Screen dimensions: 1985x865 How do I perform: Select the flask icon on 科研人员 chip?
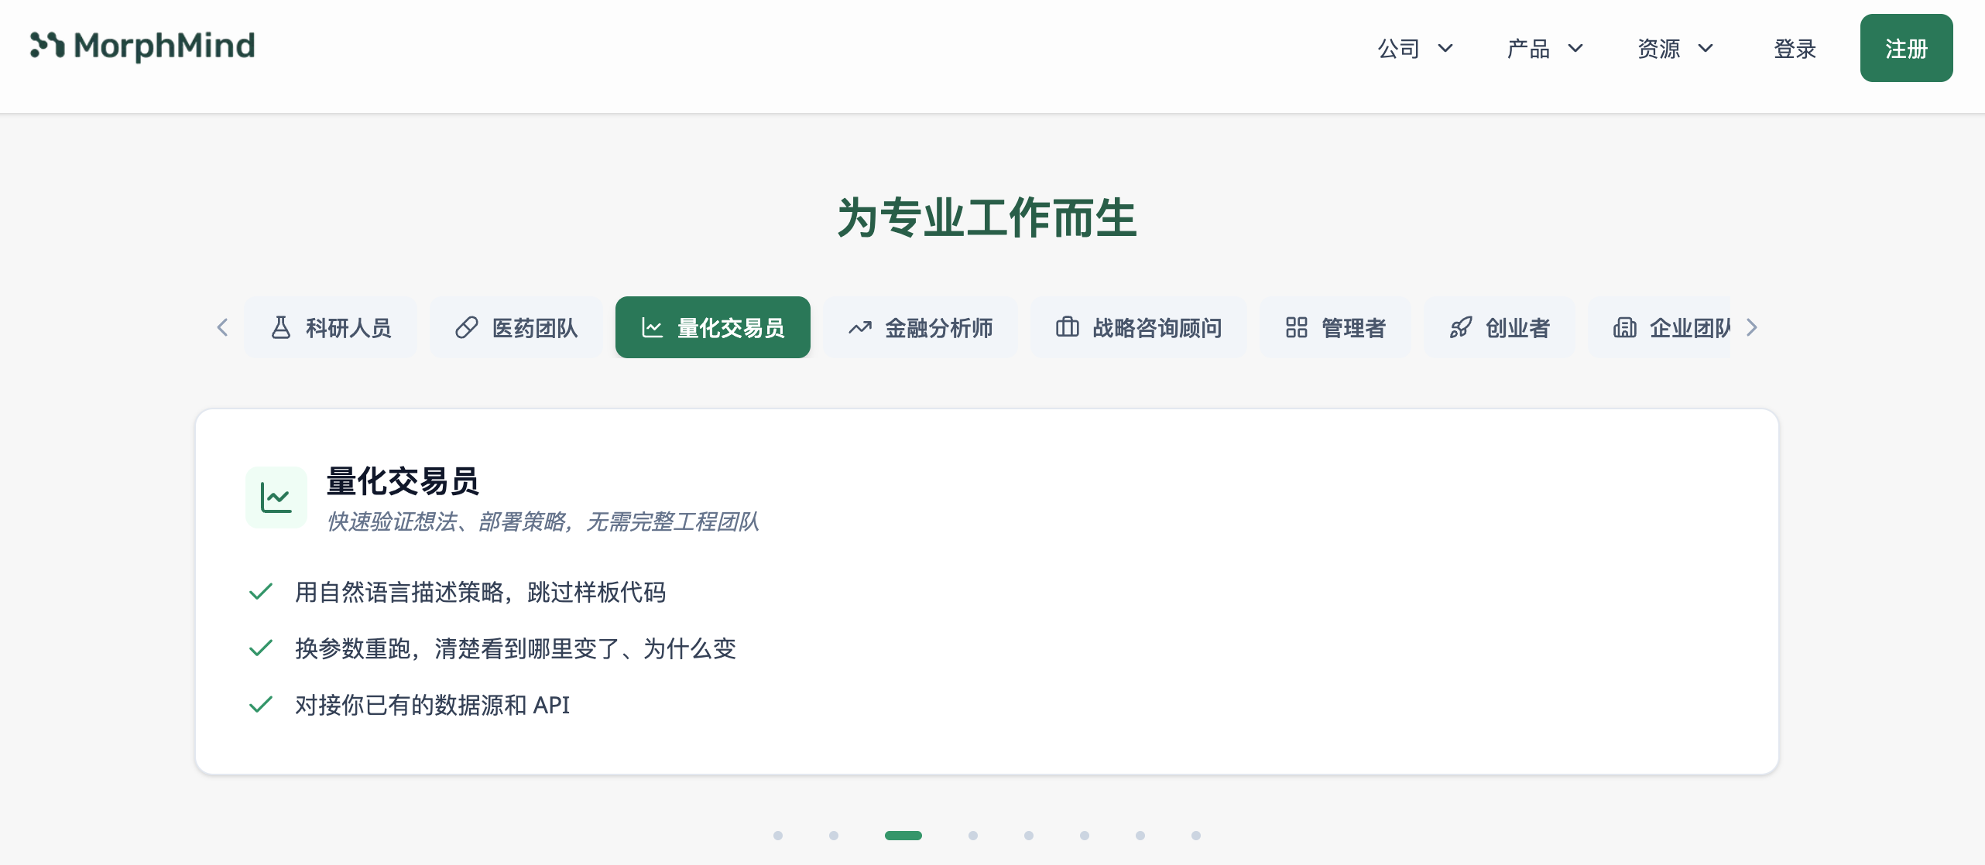[x=283, y=327]
